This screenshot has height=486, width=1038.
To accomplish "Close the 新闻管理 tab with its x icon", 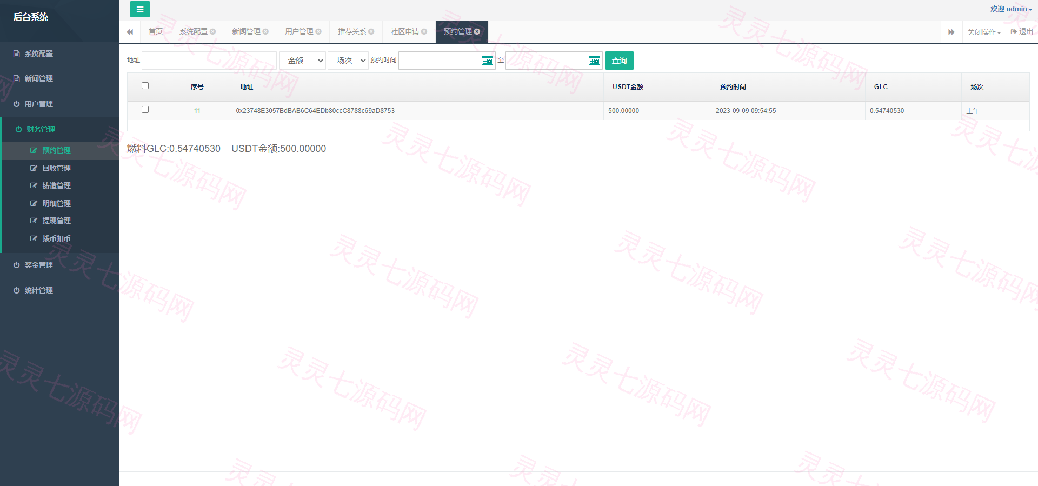I will [x=265, y=32].
